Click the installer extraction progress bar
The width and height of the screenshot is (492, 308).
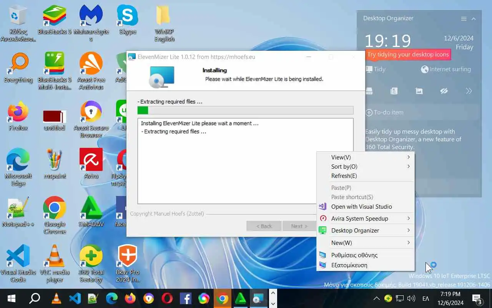[x=245, y=110]
